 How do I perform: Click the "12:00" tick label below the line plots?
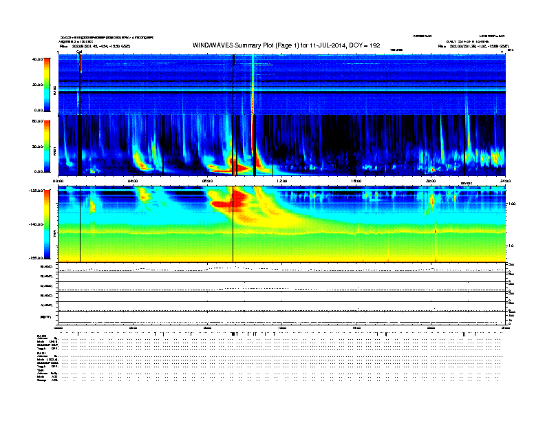pyautogui.click(x=282, y=327)
